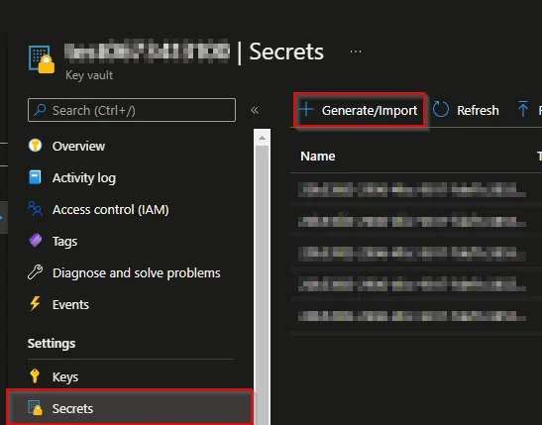The height and width of the screenshot is (425, 542).
Task: Click the sidebar scrollbar up arrow
Action: coord(262,138)
